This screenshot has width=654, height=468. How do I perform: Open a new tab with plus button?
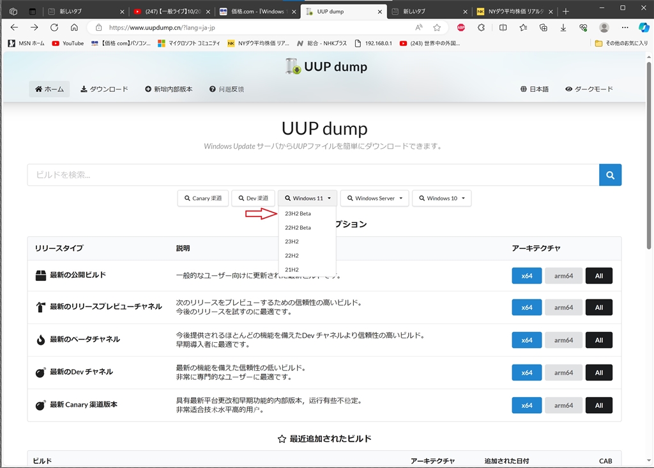(x=566, y=11)
